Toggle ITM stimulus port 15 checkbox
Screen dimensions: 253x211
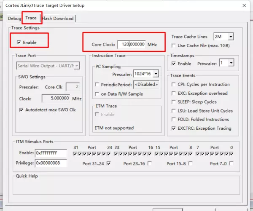pyautogui.click(x=157, y=154)
